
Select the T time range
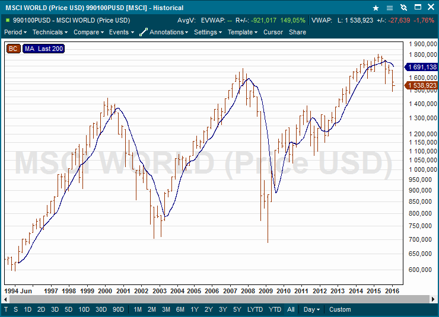[6, 309]
